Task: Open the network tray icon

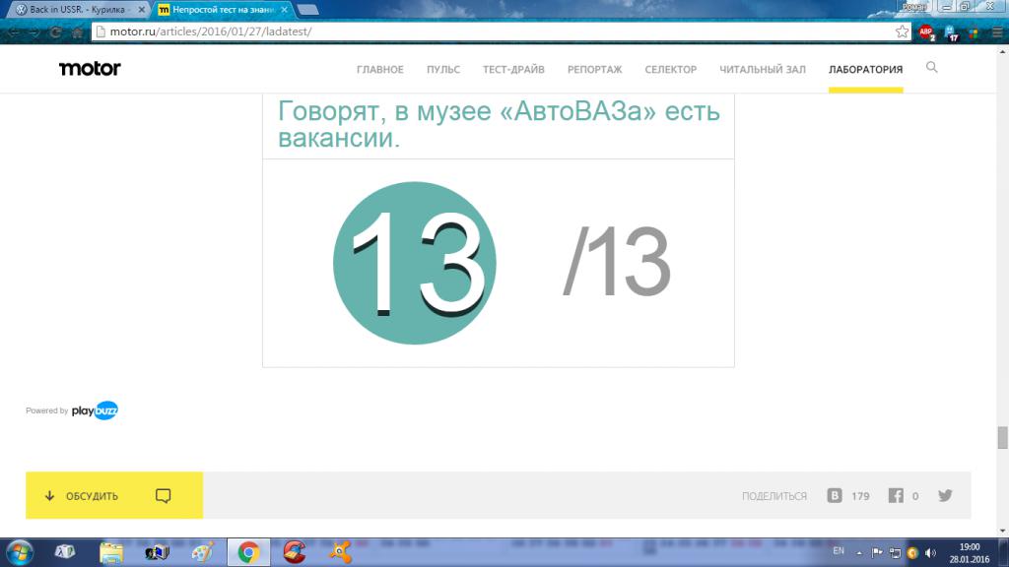Action: (x=895, y=553)
